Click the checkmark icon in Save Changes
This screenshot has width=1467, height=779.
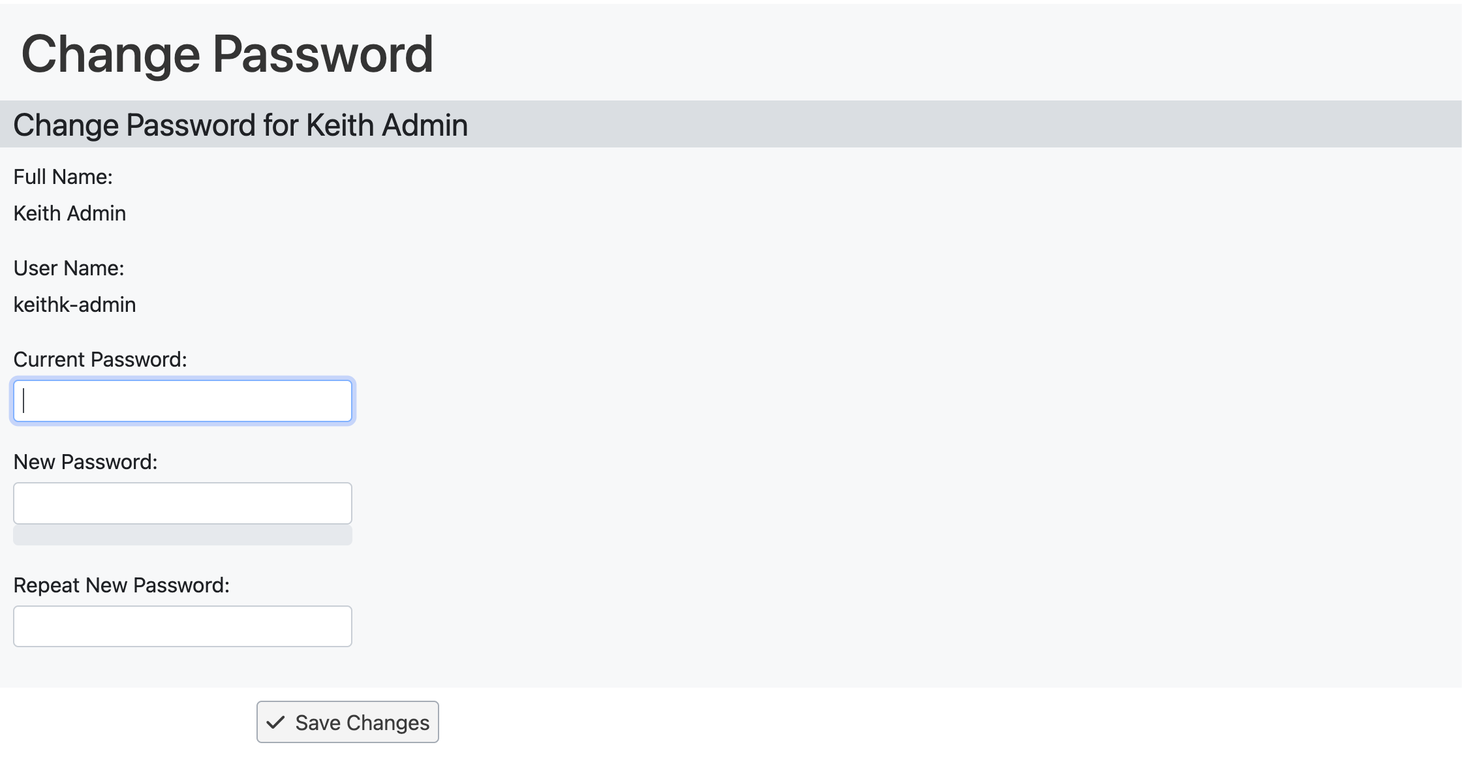pyautogui.click(x=276, y=722)
